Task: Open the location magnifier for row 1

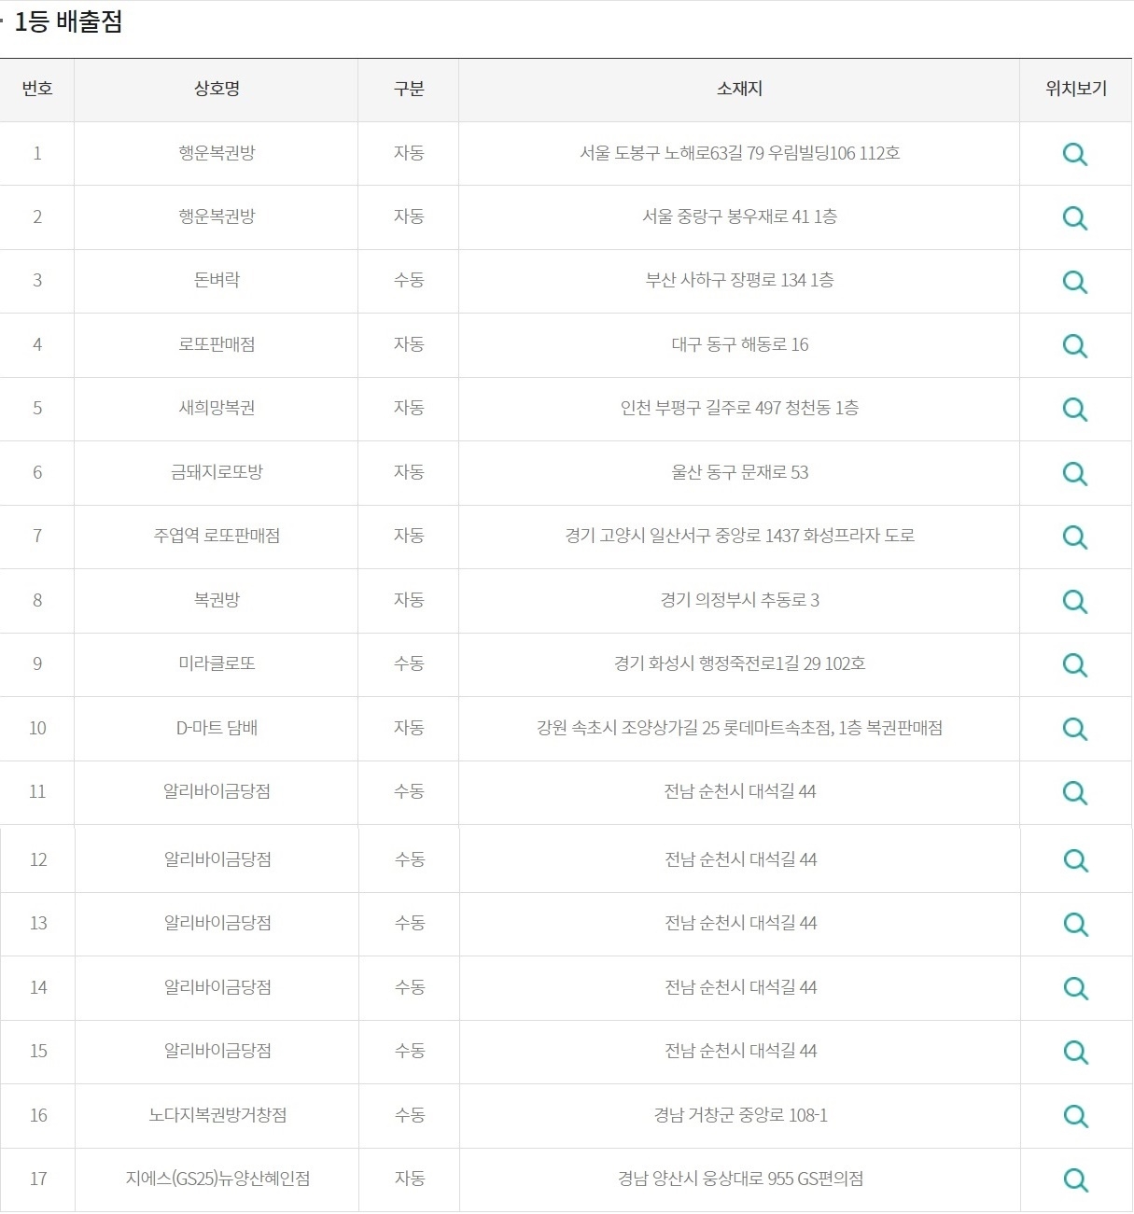Action: [1075, 154]
